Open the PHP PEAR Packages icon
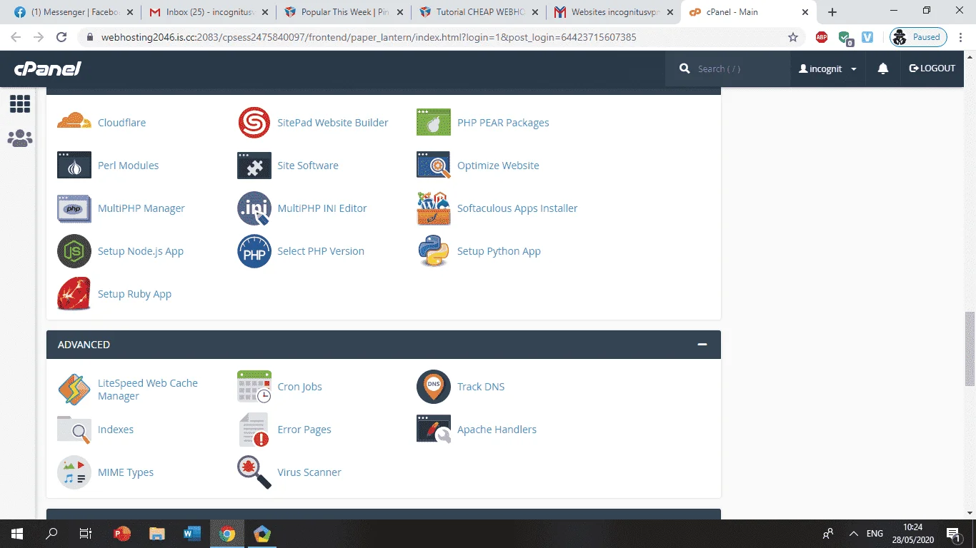976x548 pixels. (x=434, y=123)
